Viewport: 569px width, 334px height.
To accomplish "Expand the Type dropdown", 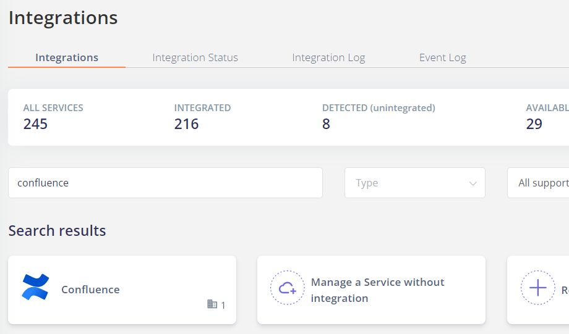I will tap(415, 183).
